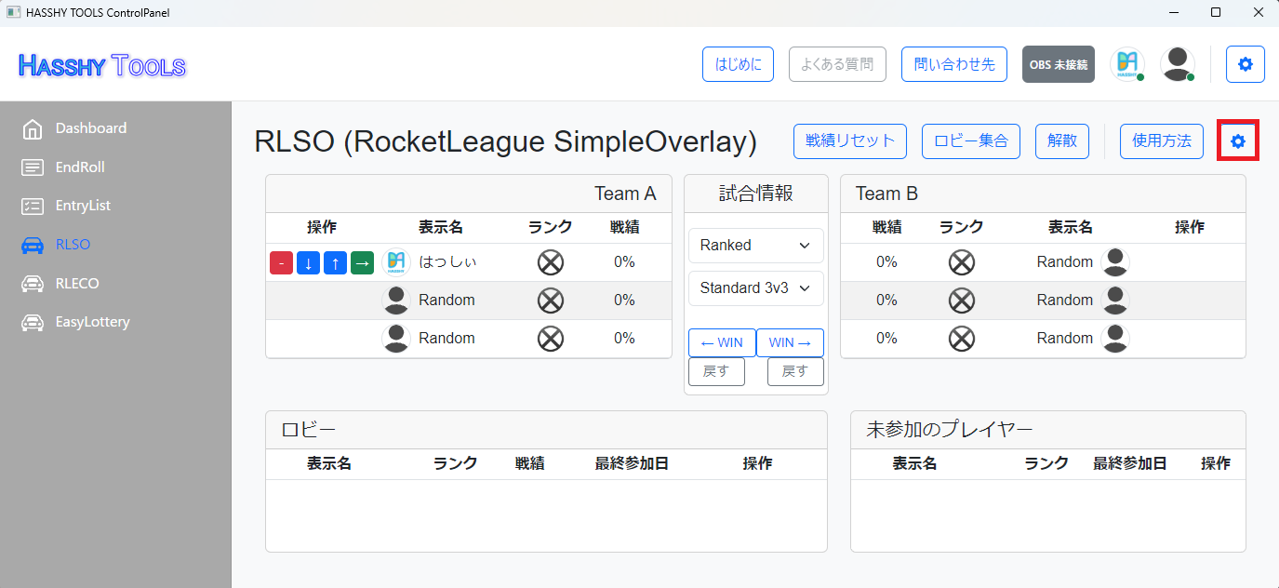Image resolution: width=1279 pixels, height=588 pixels.
Task: Click Team B second Random avatar
Action: point(1115,301)
